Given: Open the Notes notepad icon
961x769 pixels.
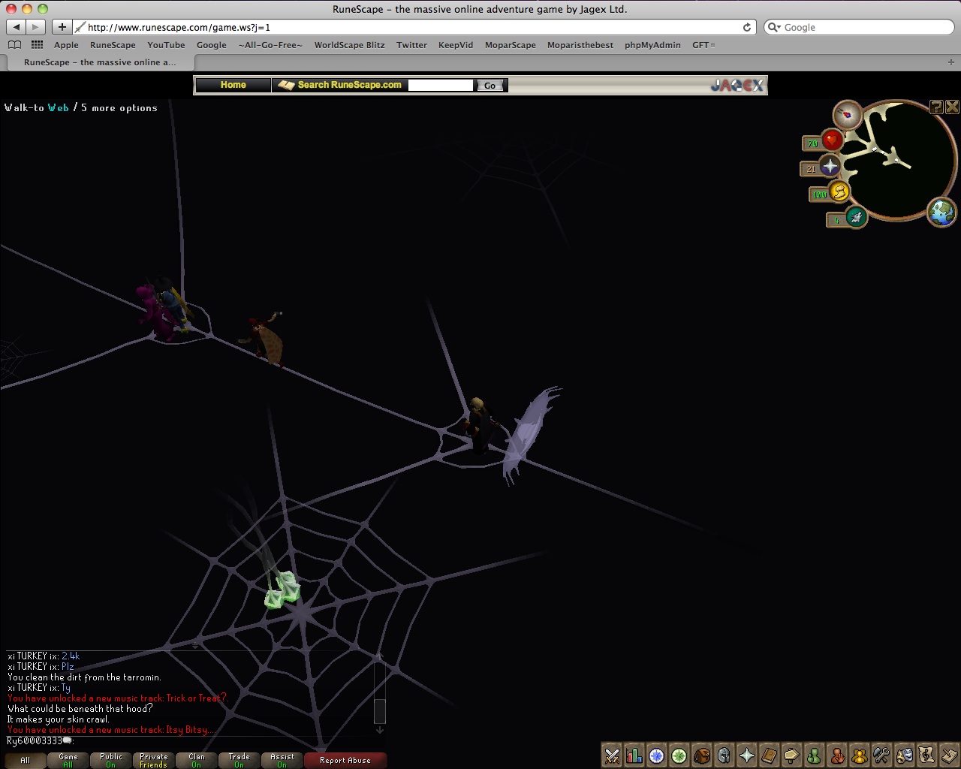Looking at the screenshot, I should coord(950,755).
